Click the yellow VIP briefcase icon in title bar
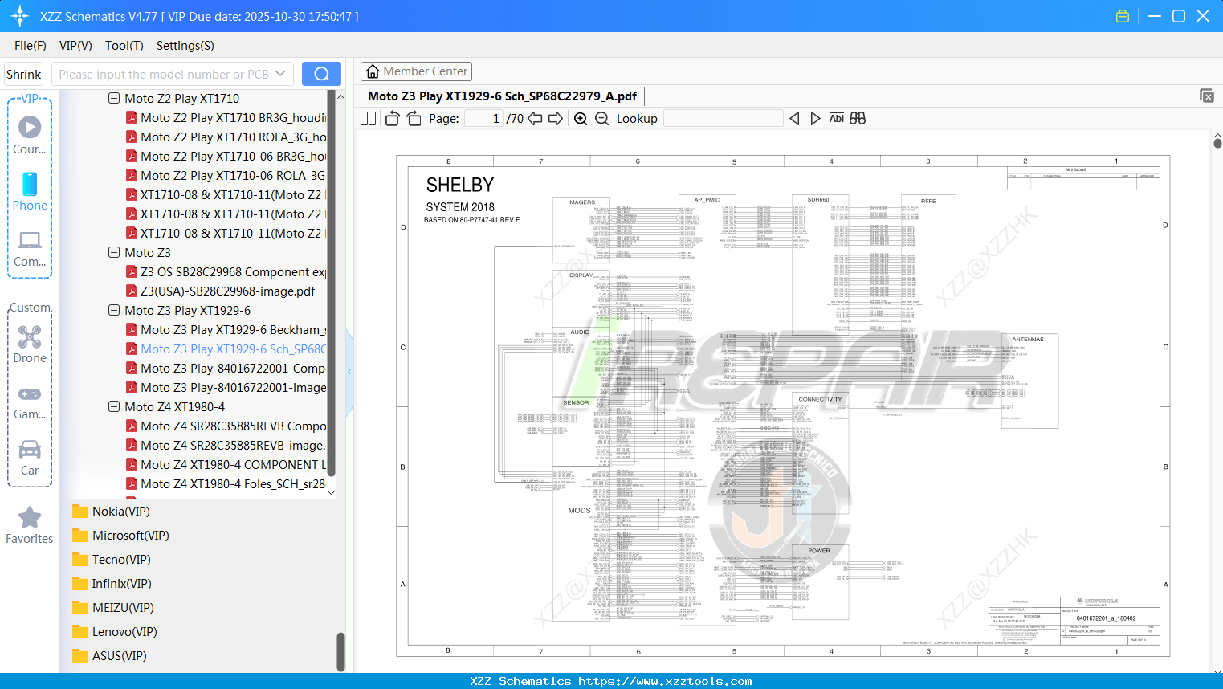 pos(1123,16)
